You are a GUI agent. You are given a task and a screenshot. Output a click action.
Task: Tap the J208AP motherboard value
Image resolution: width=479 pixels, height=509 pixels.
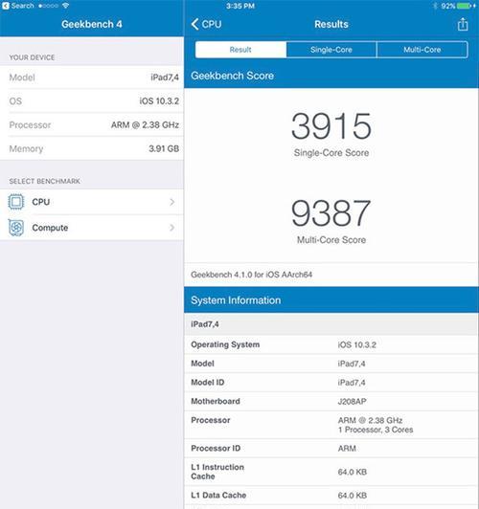pyautogui.click(x=352, y=402)
